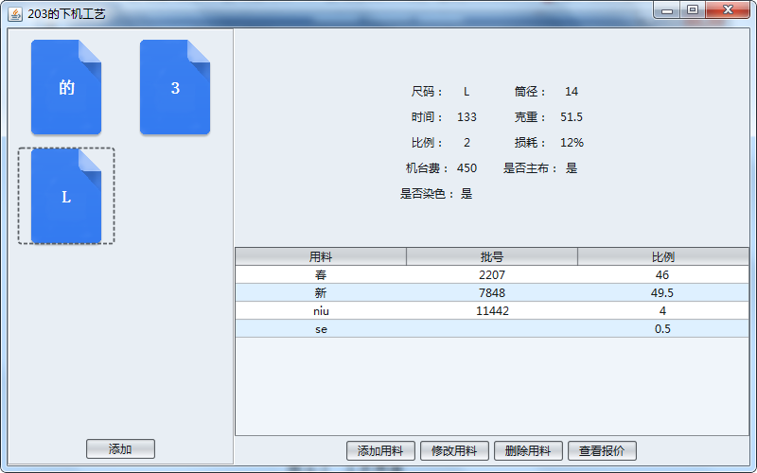Click the Java icon in title bar
The image size is (757, 473).
click(15, 14)
